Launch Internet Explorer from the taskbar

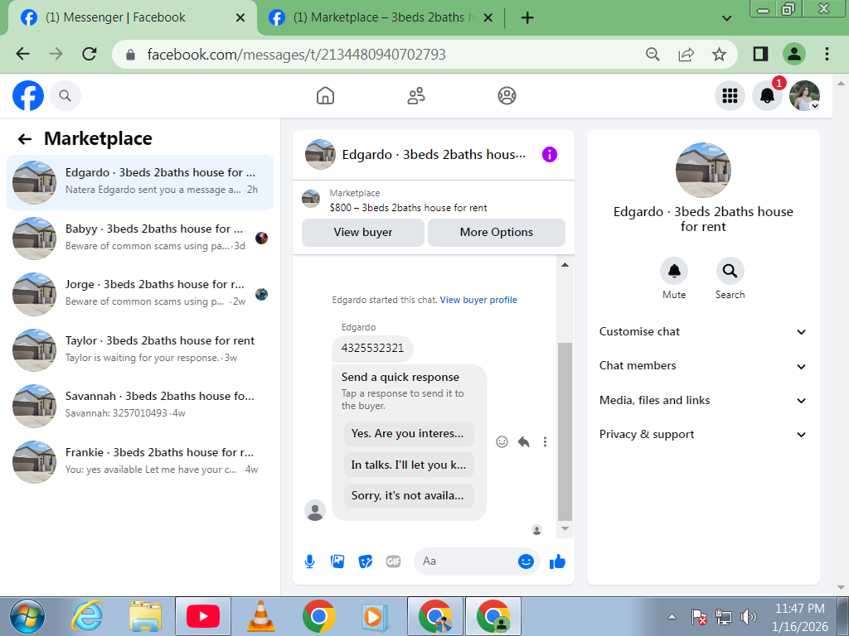86,616
